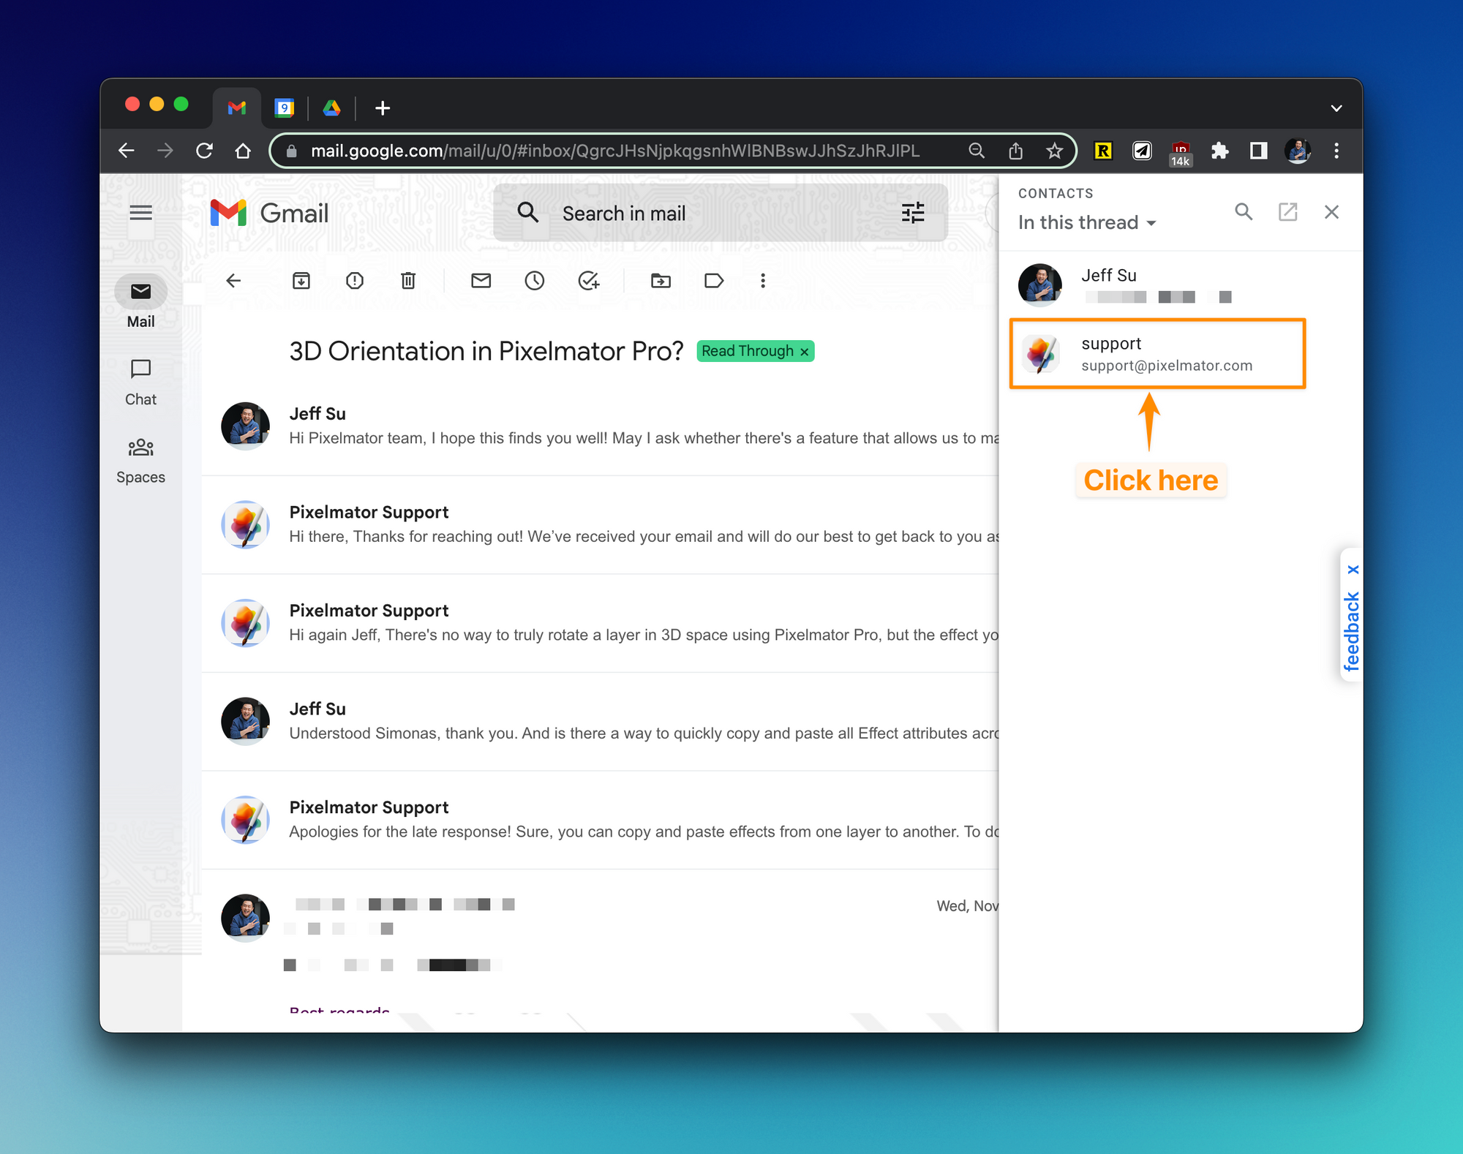Image resolution: width=1463 pixels, height=1154 pixels.
Task: Move conversation to a folder
Action: (x=661, y=281)
